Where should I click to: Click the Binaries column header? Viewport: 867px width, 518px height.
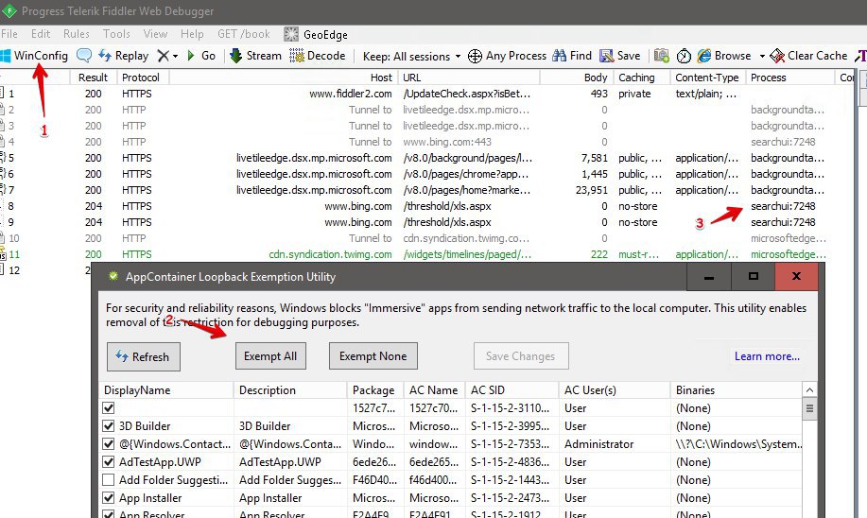(x=736, y=390)
